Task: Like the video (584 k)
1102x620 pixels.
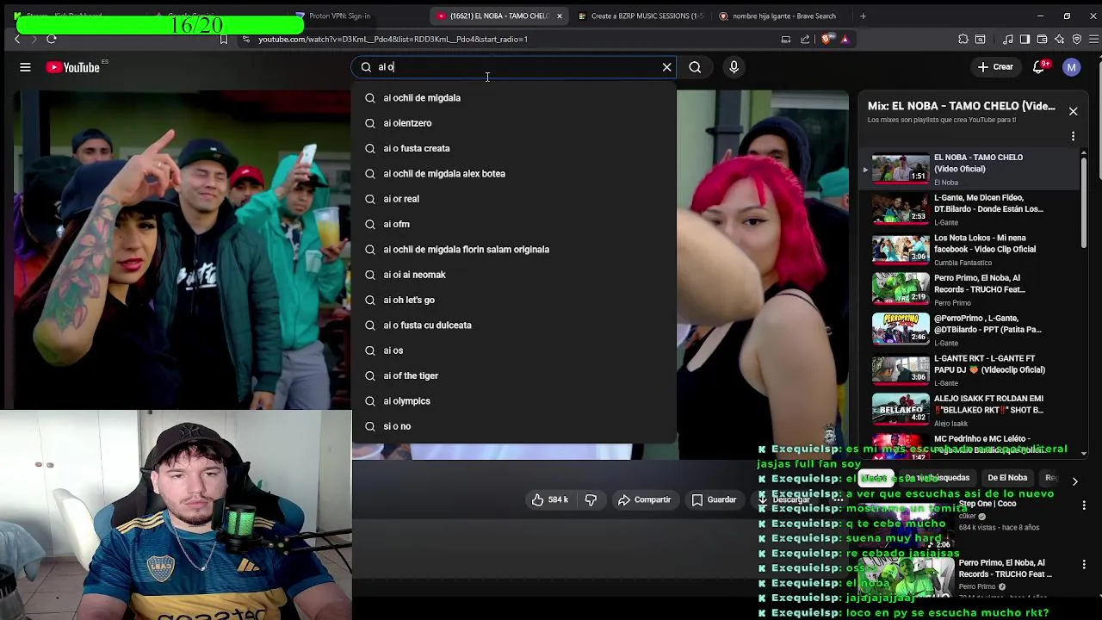Action: pyautogui.click(x=549, y=499)
